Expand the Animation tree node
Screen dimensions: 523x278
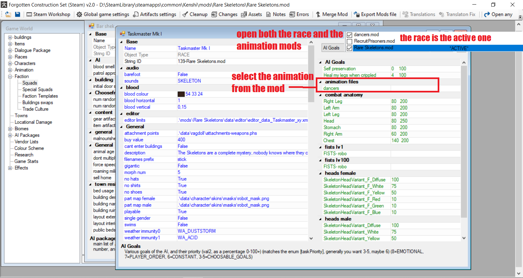click(10, 70)
